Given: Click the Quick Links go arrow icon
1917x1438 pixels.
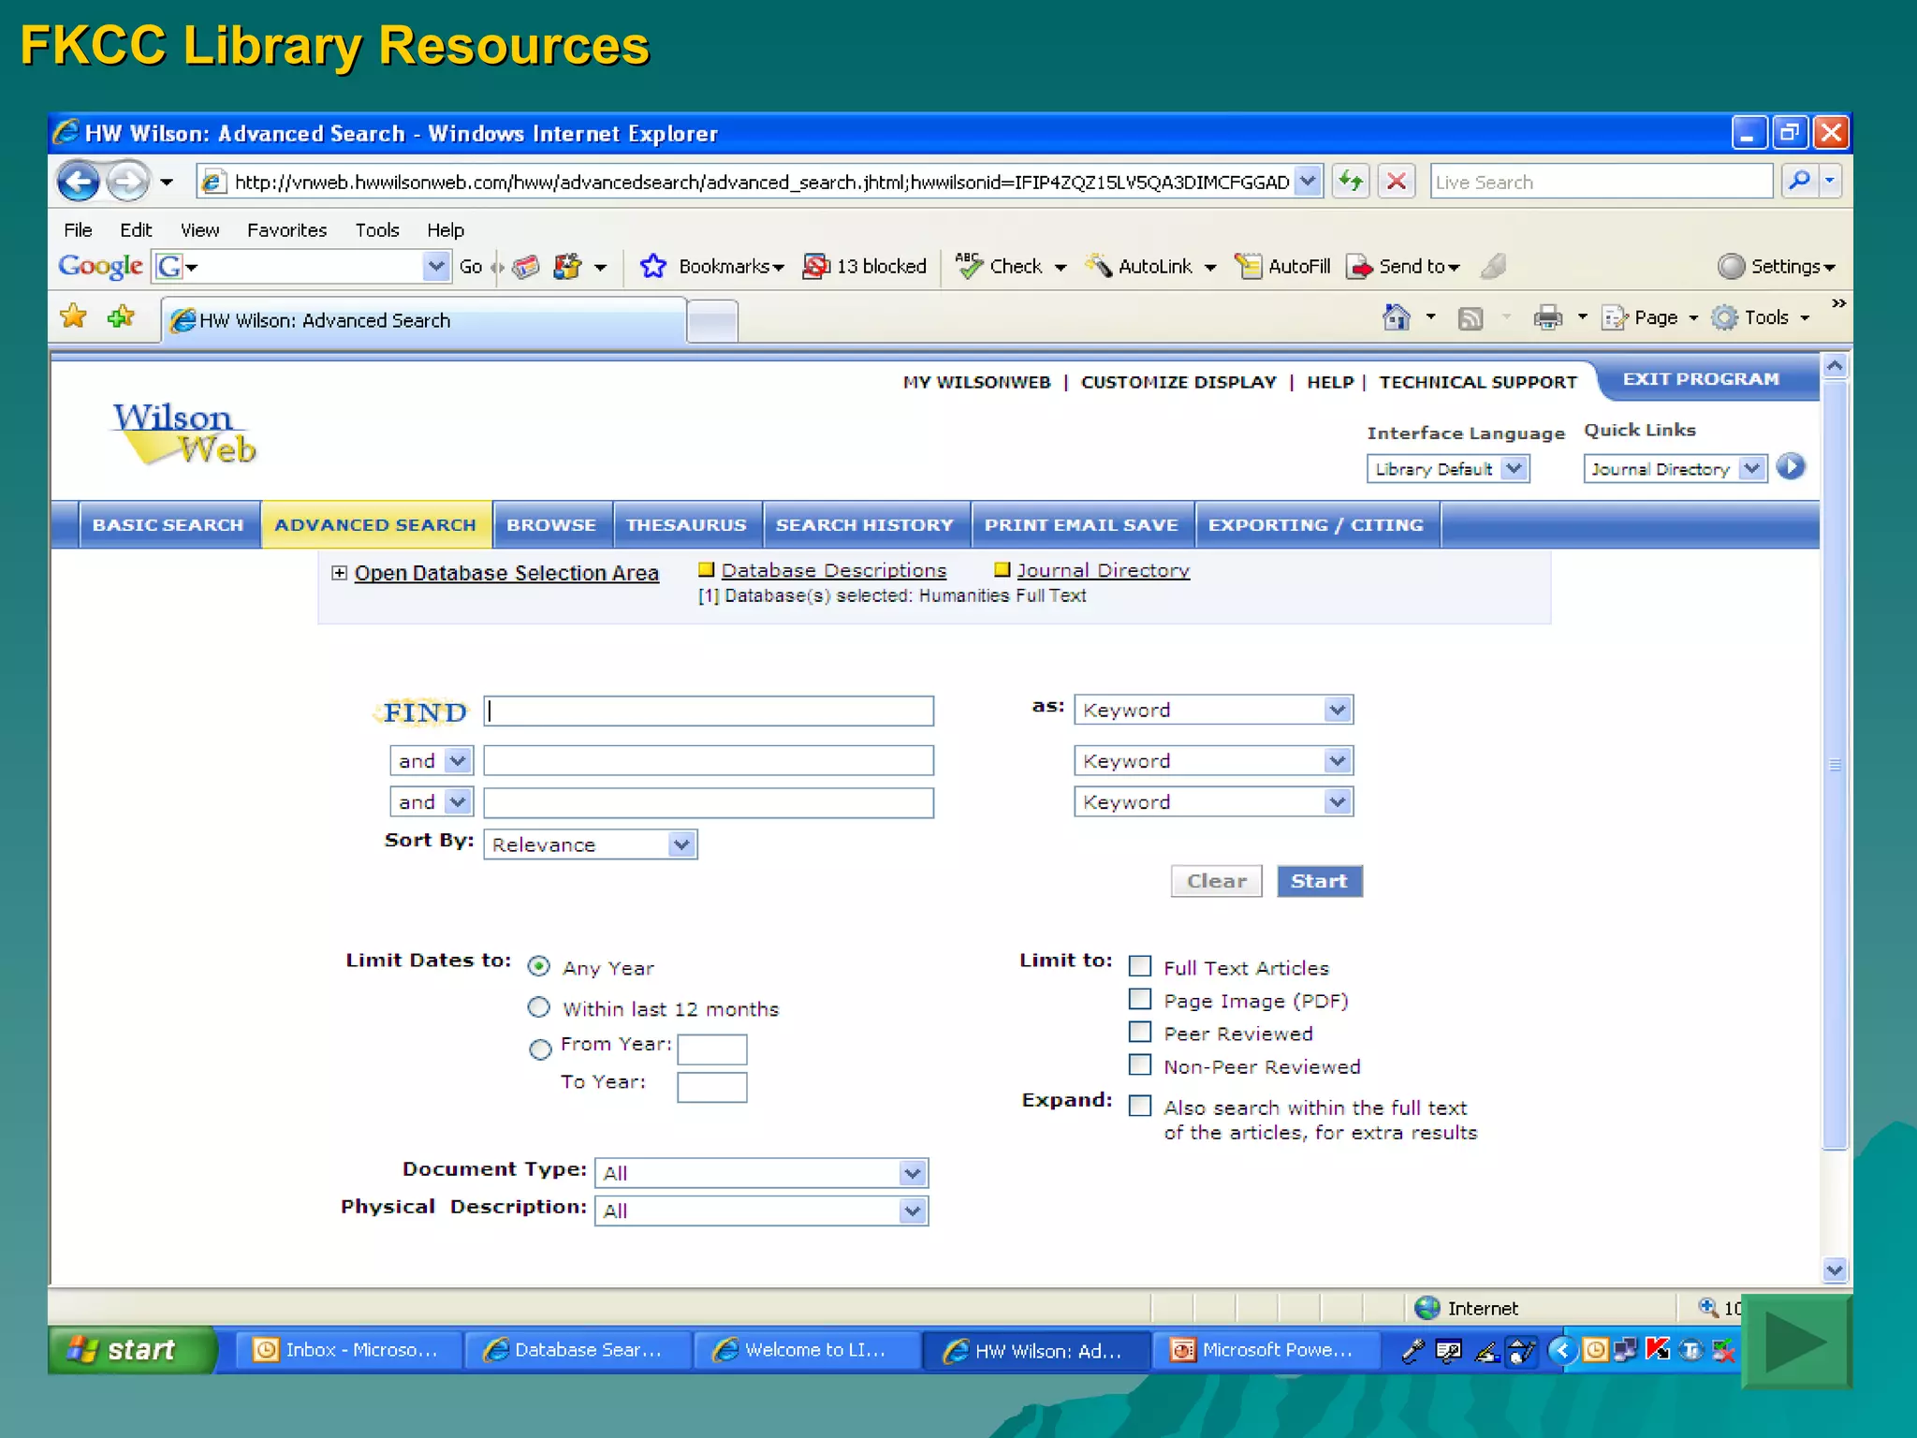Looking at the screenshot, I should pyautogui.click(x=1791, y=466).
